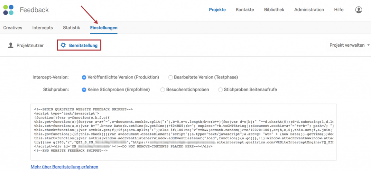Open the user account profile icon
Viewport: 371px width, 176px height.
(358, 10)
